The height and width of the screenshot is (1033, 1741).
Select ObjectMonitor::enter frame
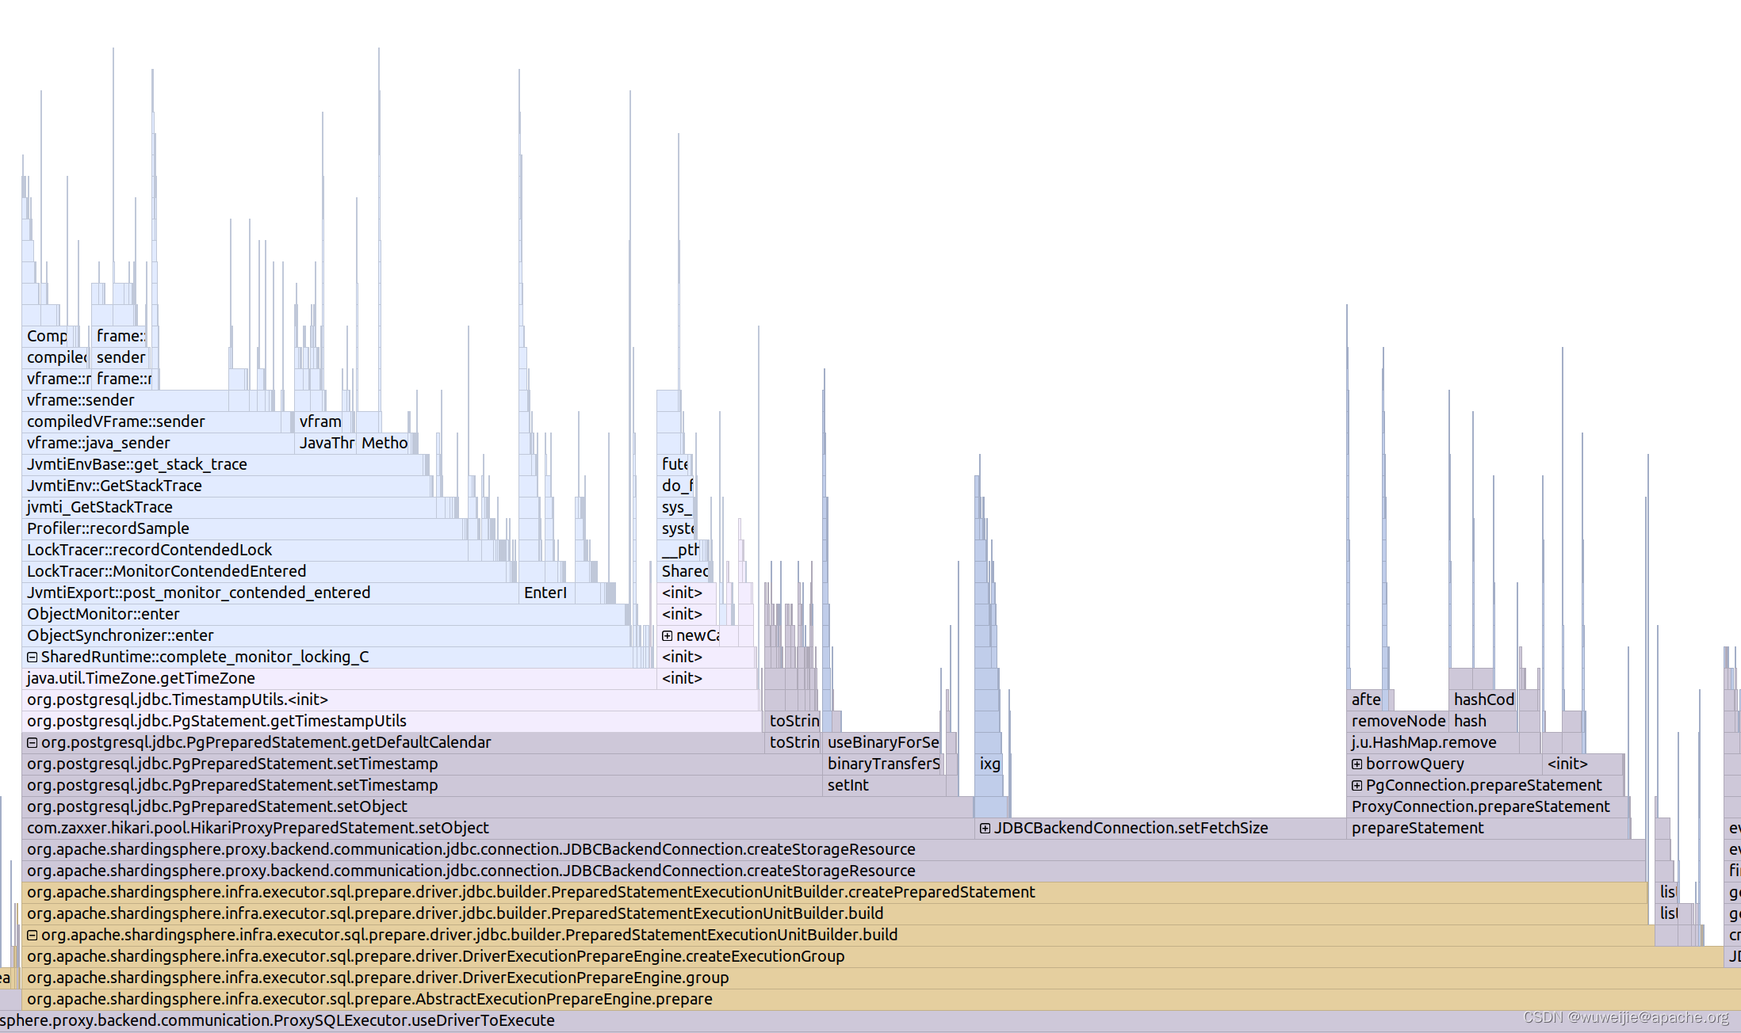(x=323, y=614)
